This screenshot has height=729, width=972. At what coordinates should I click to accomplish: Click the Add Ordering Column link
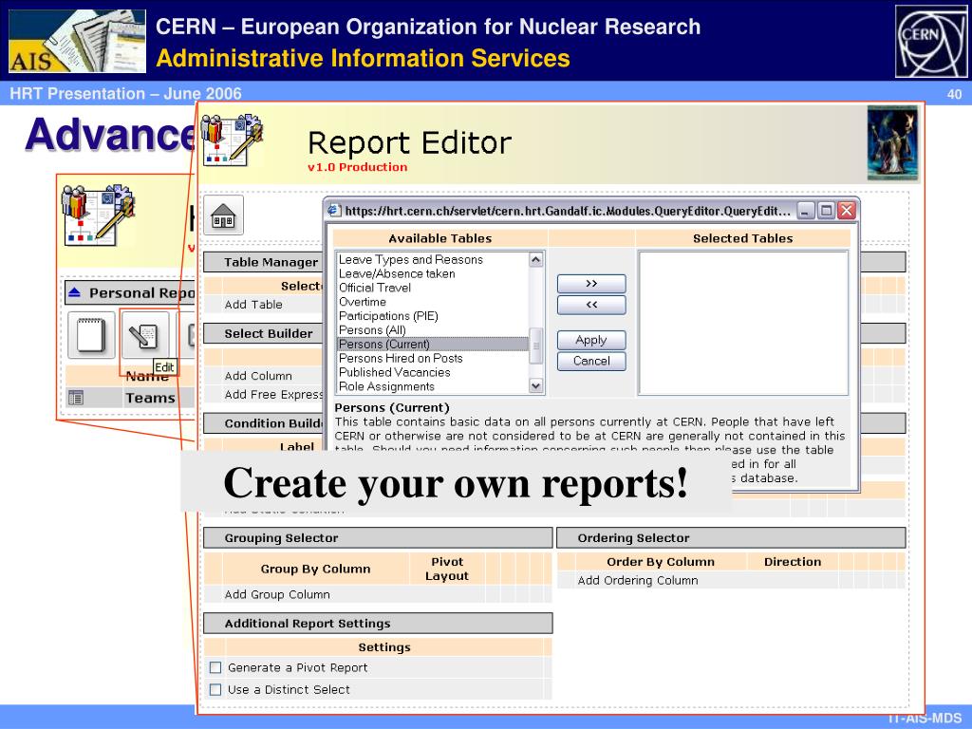[638, 580]
